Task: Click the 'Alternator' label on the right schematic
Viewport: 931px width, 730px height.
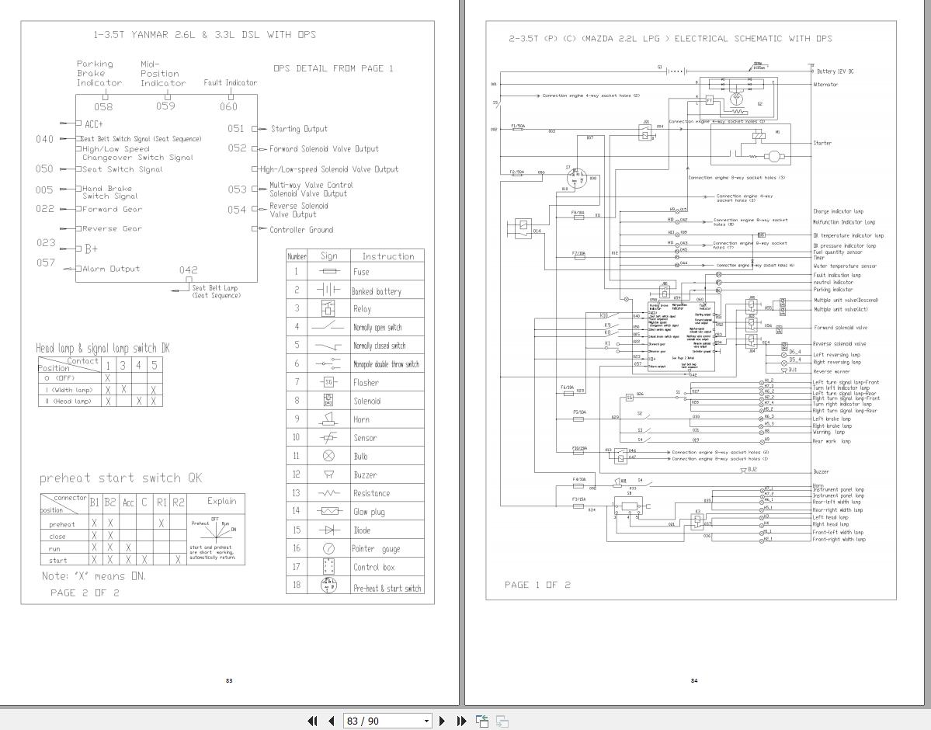Action: pos(825,85)
